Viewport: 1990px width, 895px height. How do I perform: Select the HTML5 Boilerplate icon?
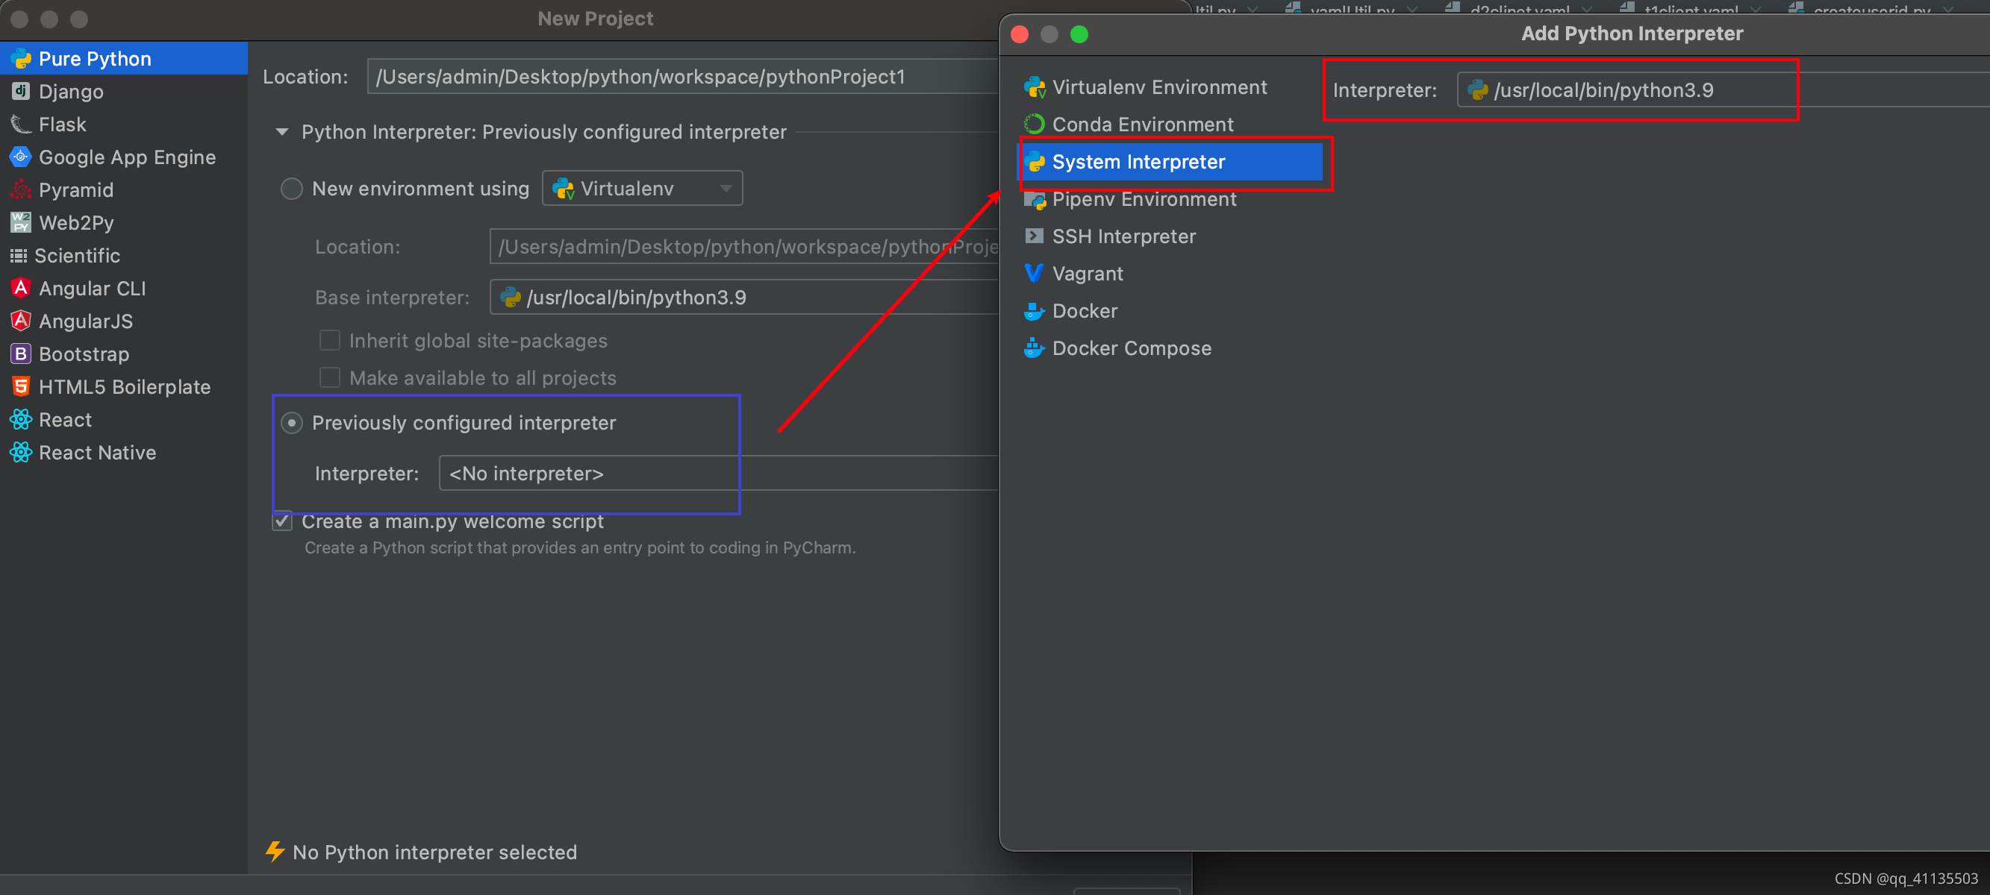pos(21,386)
